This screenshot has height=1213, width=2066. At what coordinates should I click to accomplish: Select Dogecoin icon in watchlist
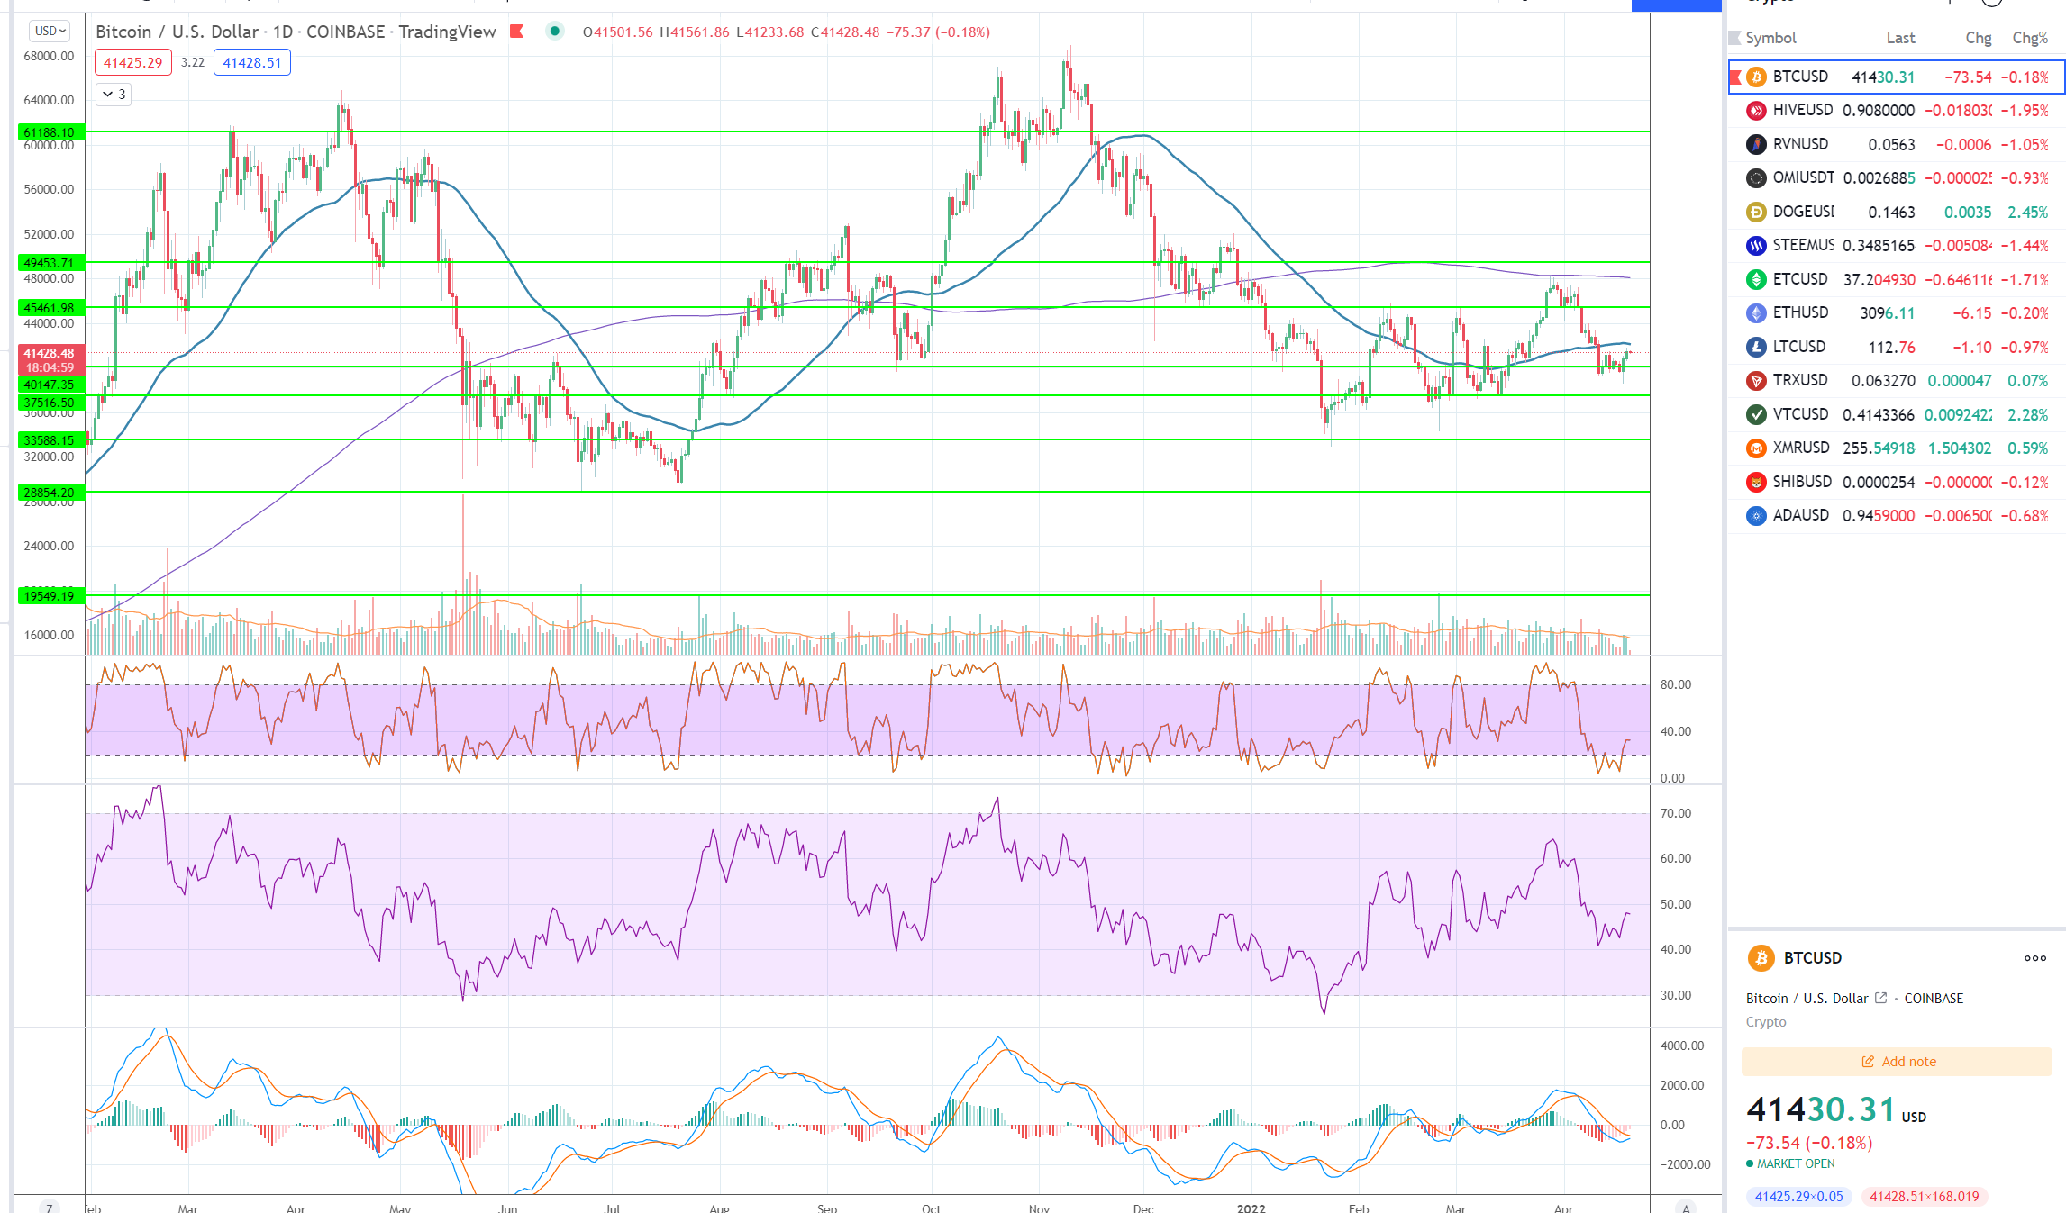1756,212
